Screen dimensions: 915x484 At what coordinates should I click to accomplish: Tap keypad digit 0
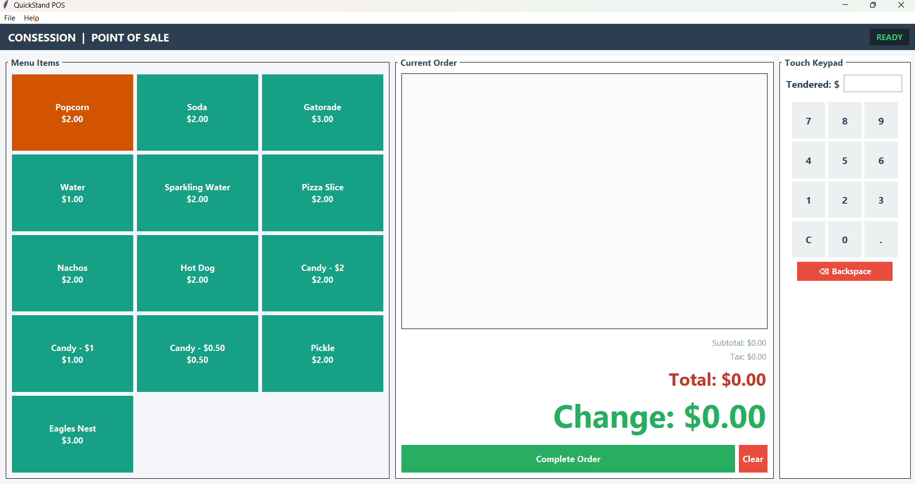[845, 239]
